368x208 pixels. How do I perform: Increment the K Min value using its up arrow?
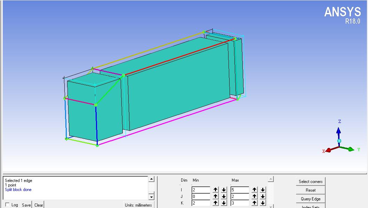click(x=216, y=203)
